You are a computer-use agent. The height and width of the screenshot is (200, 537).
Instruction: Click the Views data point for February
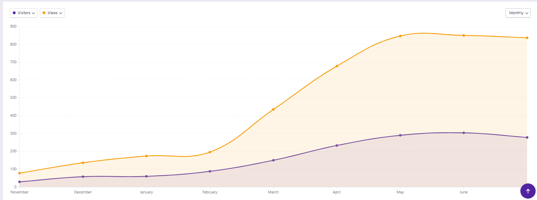[210, 152]
